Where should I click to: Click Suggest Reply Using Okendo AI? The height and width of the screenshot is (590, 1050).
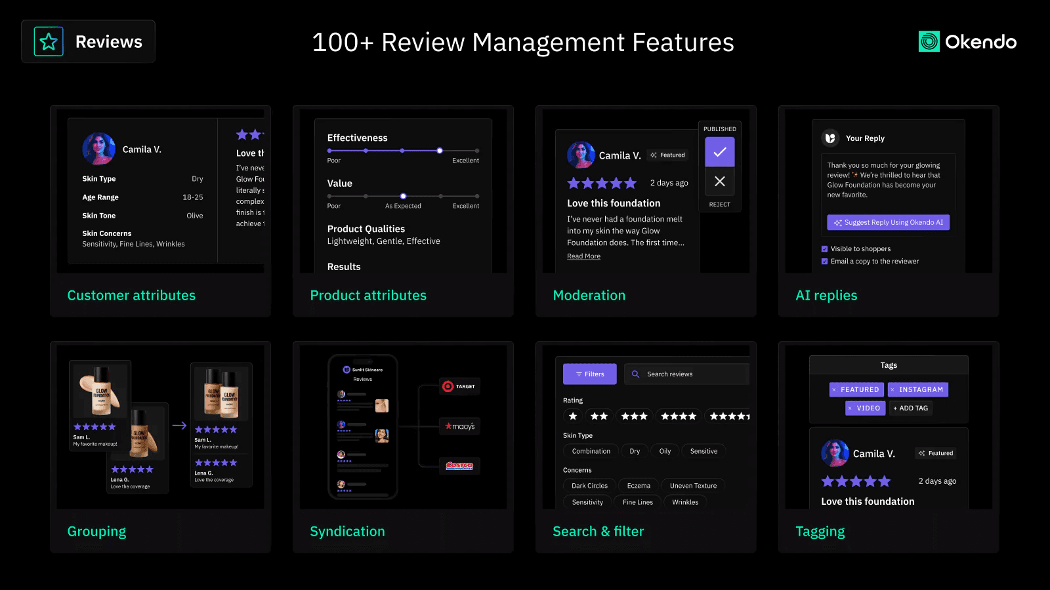[x=888, y=223]
